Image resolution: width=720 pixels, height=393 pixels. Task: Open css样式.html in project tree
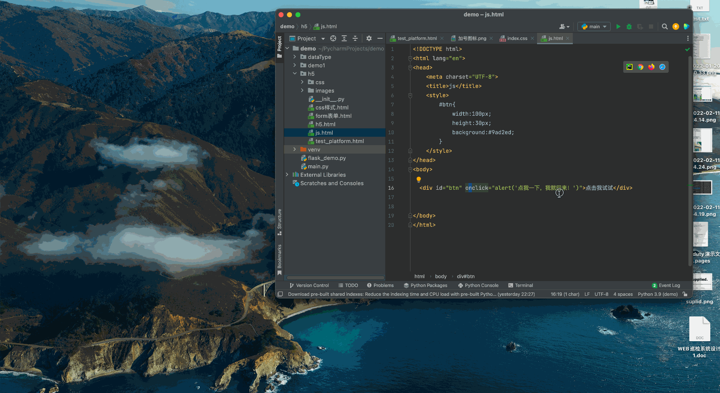[331, 107]
